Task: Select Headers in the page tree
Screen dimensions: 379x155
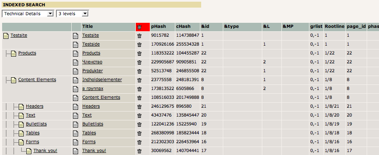Action: point(34,106)
